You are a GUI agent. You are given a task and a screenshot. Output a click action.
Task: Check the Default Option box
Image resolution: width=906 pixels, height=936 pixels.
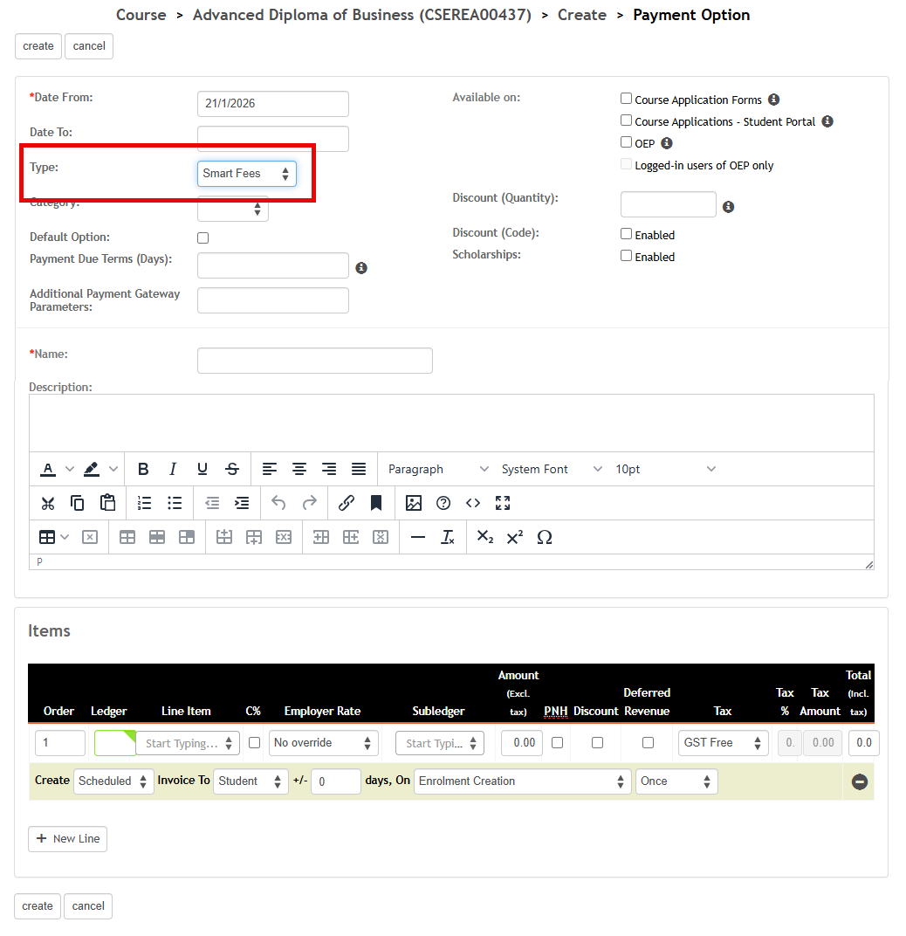pos(202,238)
